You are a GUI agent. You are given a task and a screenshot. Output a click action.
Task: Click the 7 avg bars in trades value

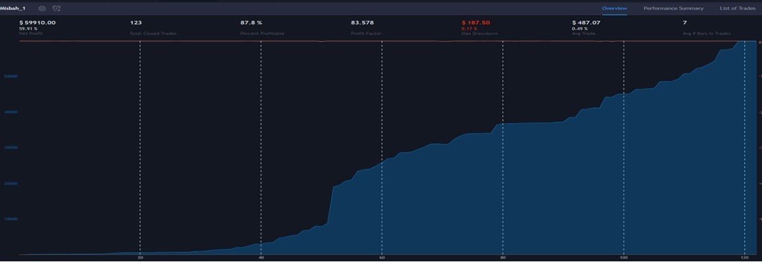(685, 22)
